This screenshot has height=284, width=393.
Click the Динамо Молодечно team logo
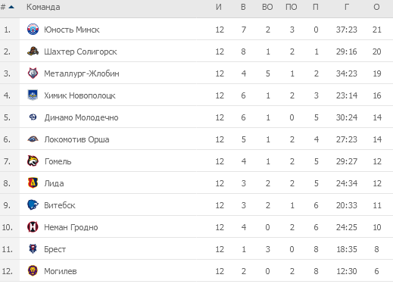pyautogui.click(x=33, y=117)
